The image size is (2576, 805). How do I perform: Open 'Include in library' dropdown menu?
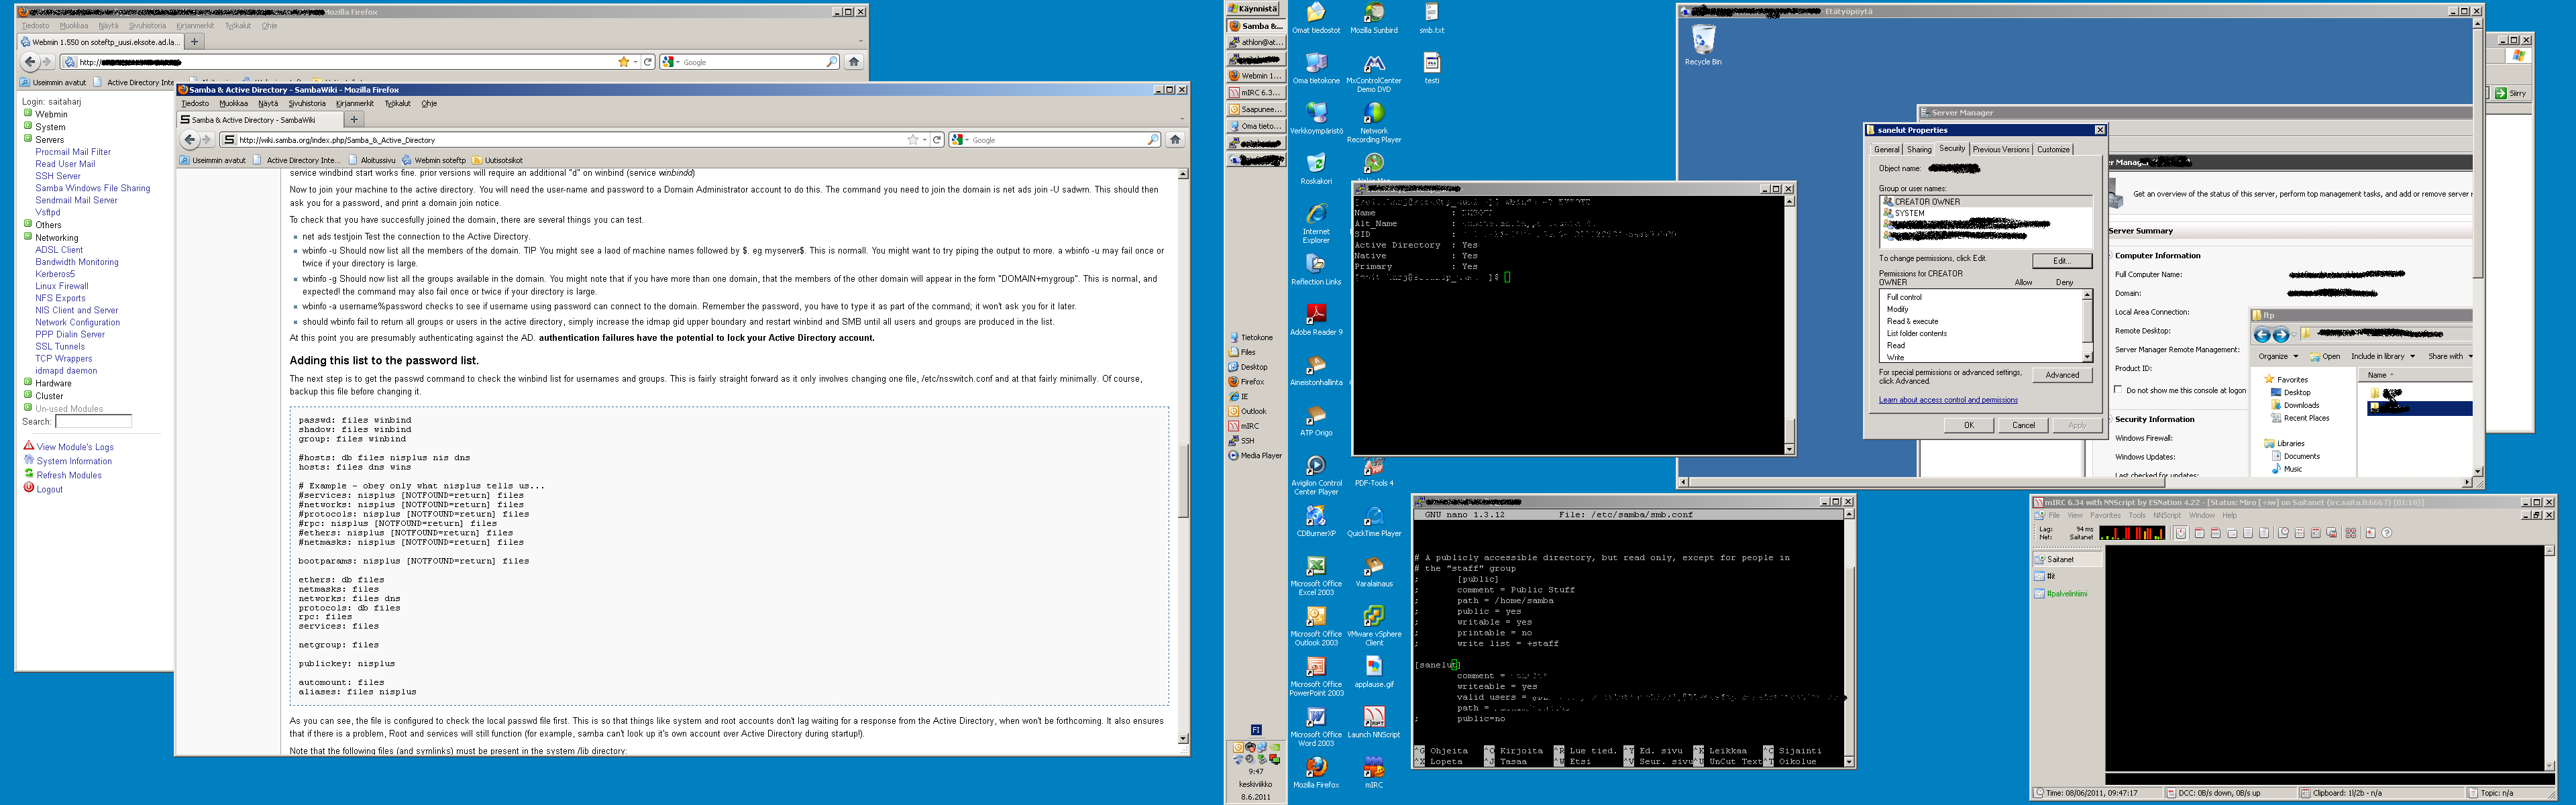(x=2382, y=356)
